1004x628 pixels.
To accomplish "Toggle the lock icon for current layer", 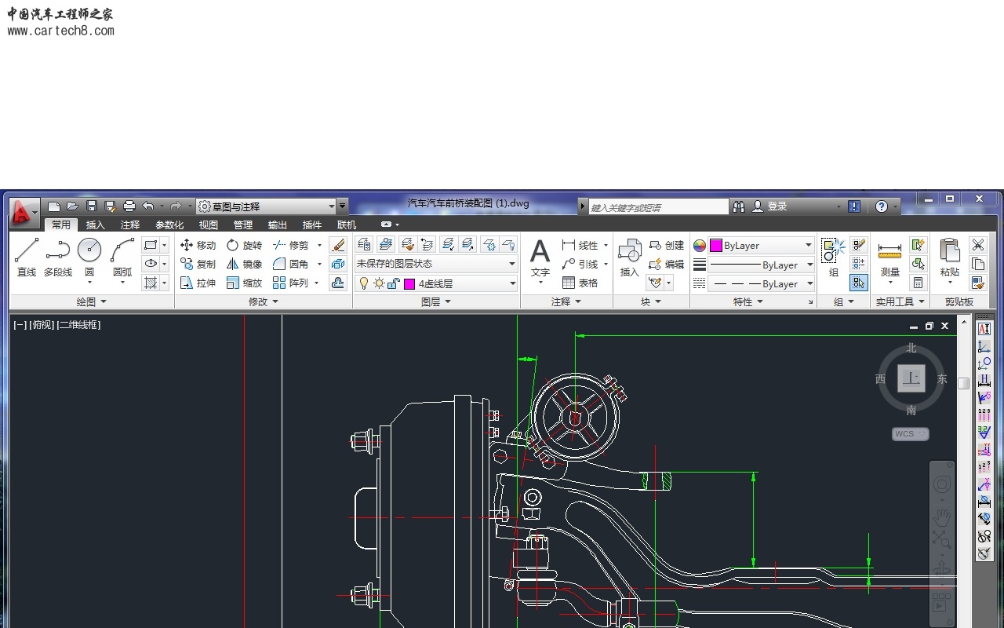I will [393, 283].
